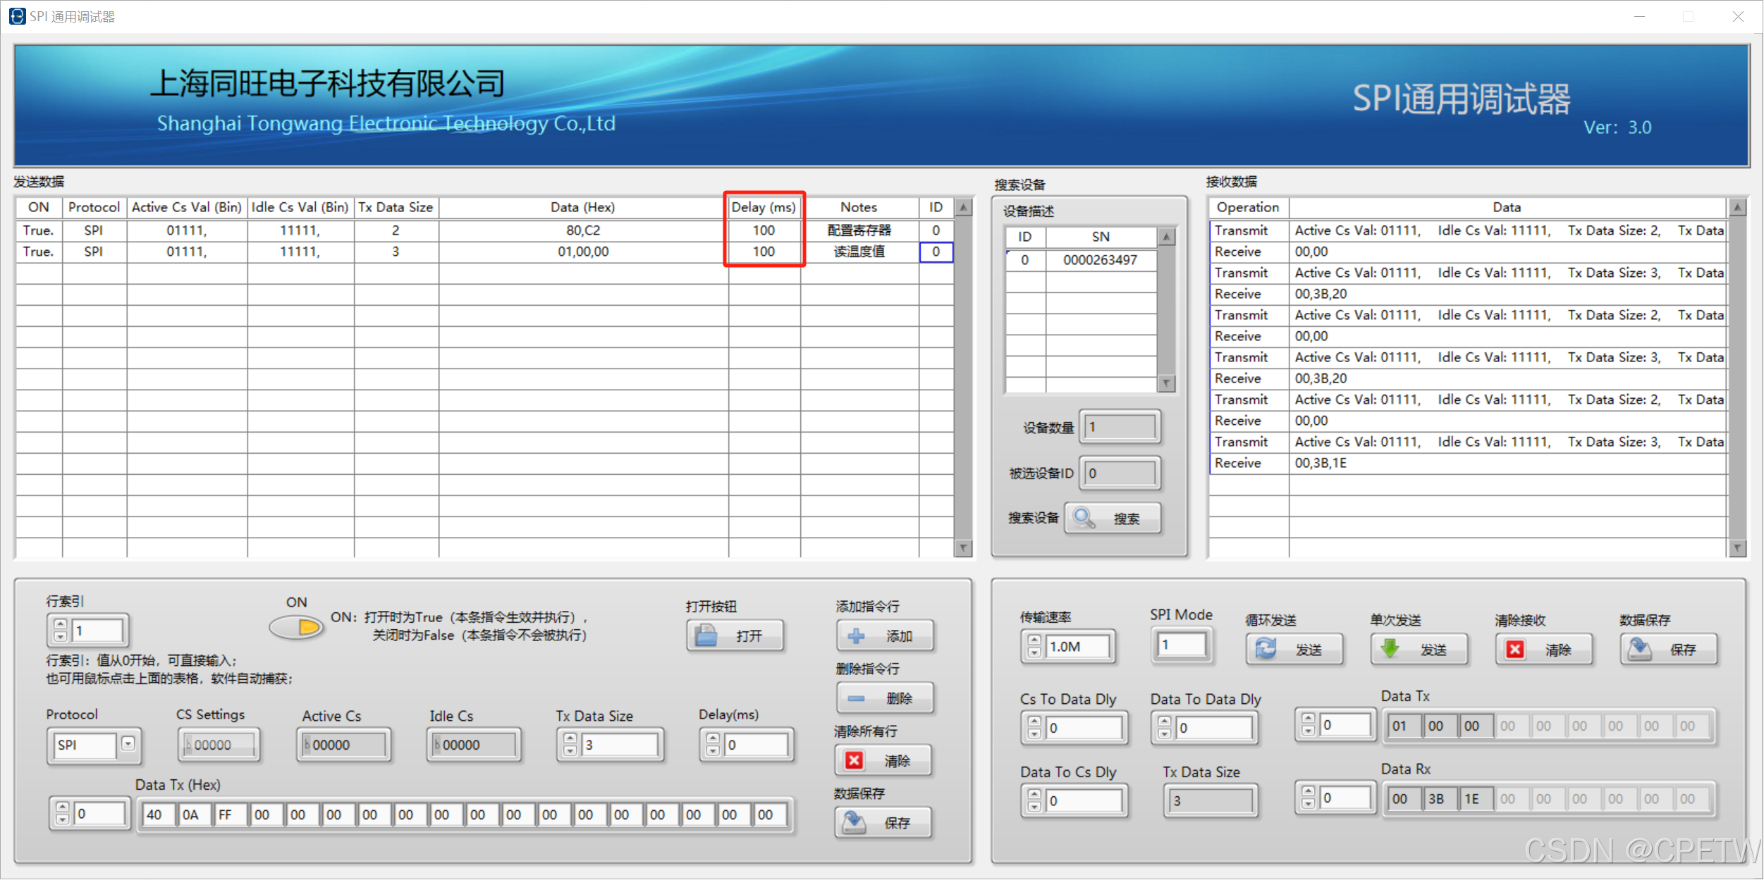Select device row with SN 0000263497
This screenshot has width=1764, height=880.
[x=1099, y=260]
